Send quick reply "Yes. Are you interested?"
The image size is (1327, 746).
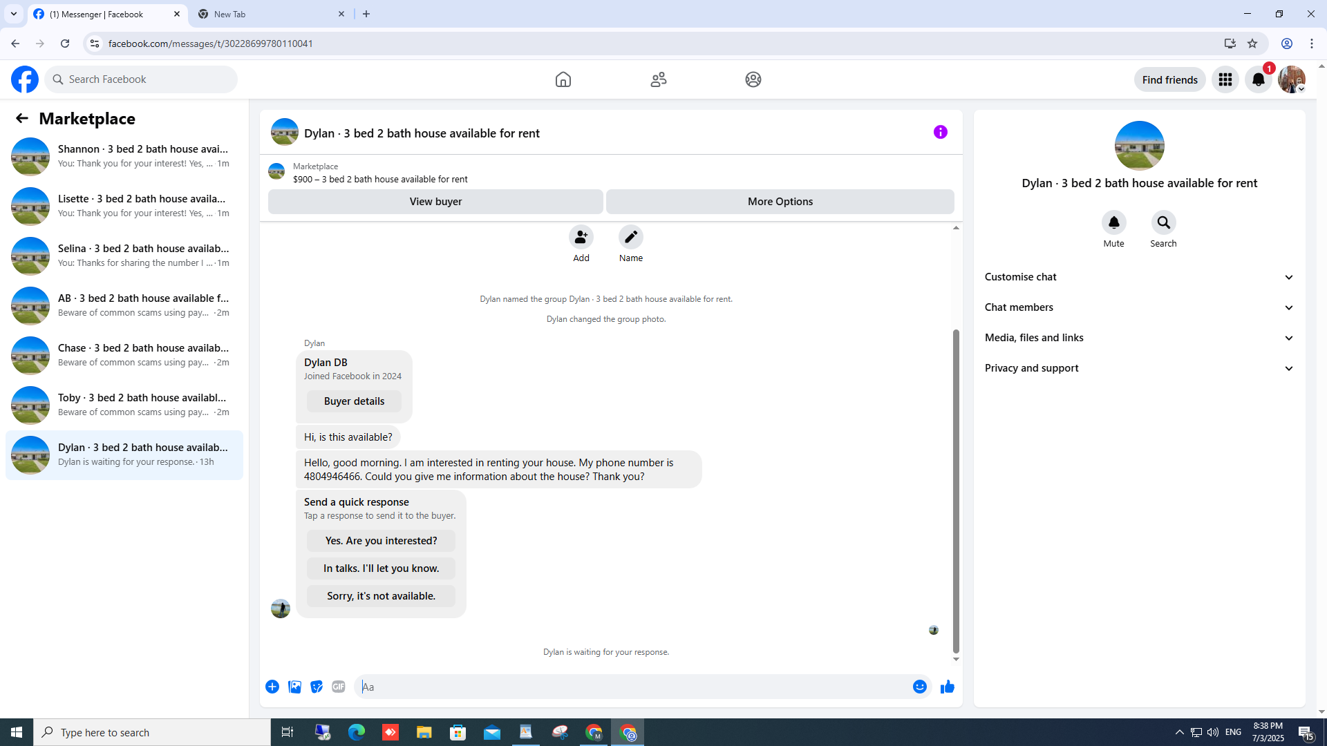(381, 541)
